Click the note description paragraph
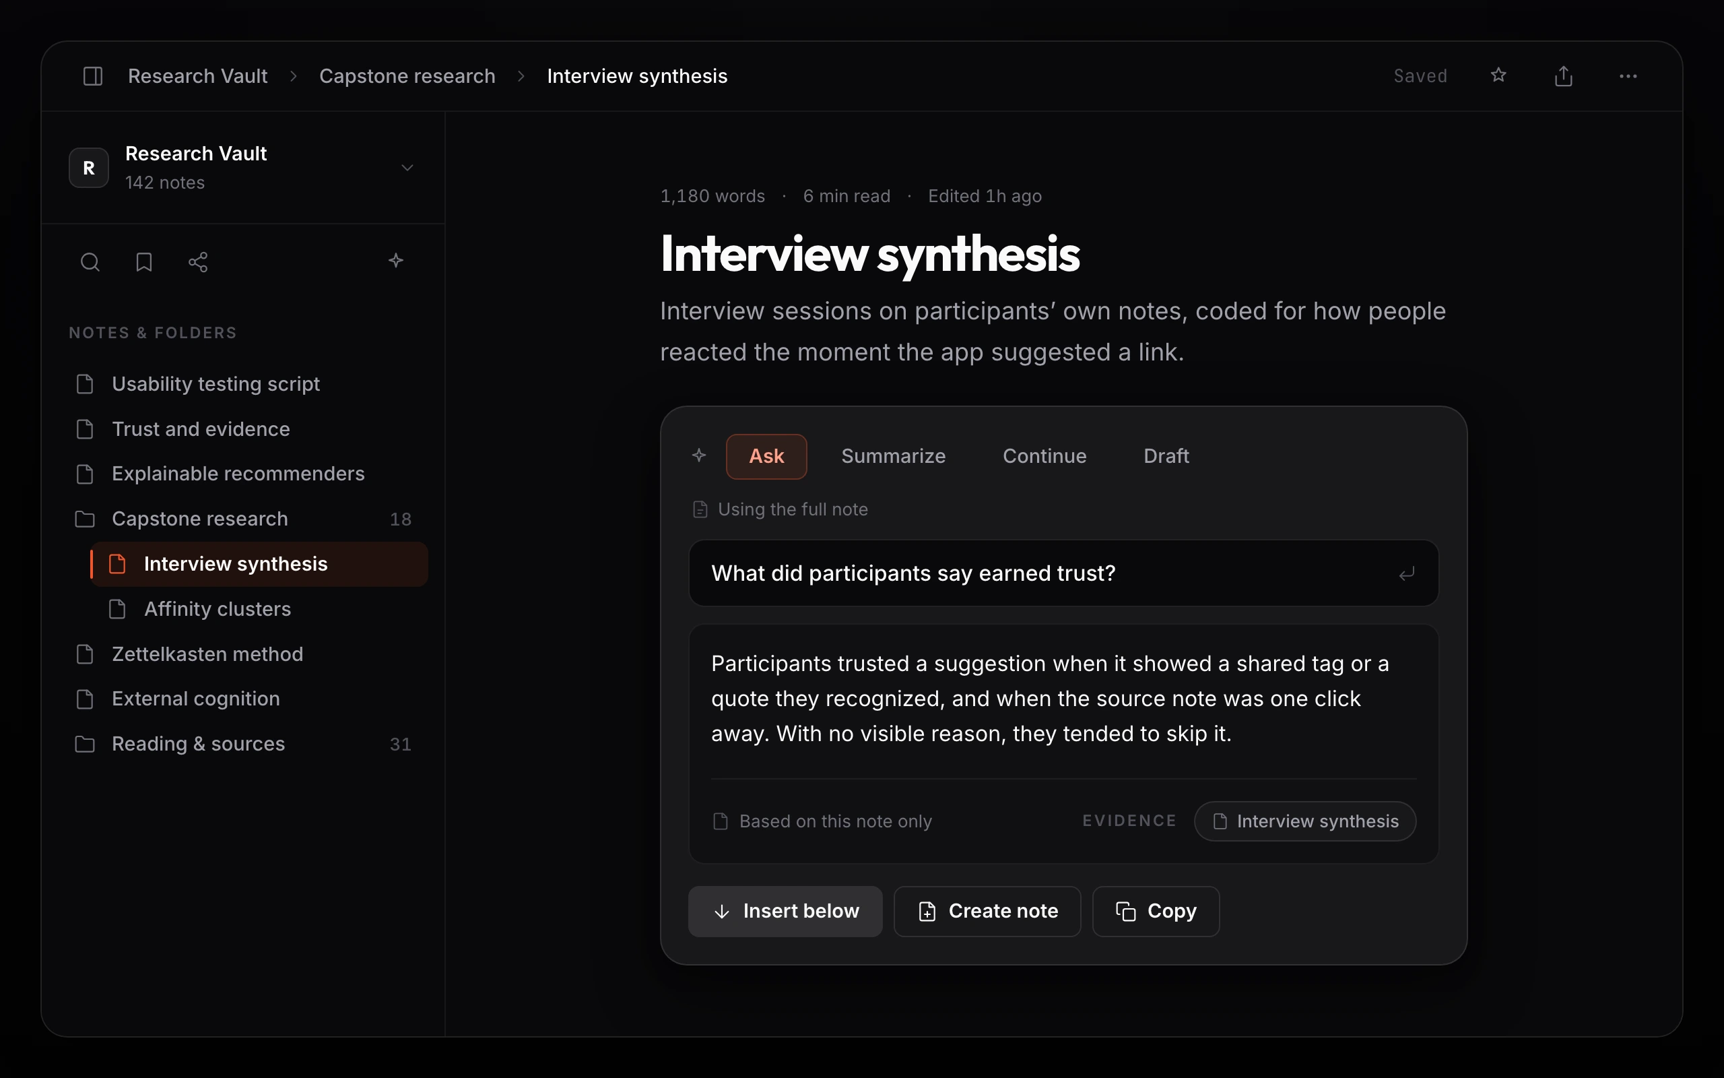Viewport: 1724px width, 1078px height. coord(1053,331)
